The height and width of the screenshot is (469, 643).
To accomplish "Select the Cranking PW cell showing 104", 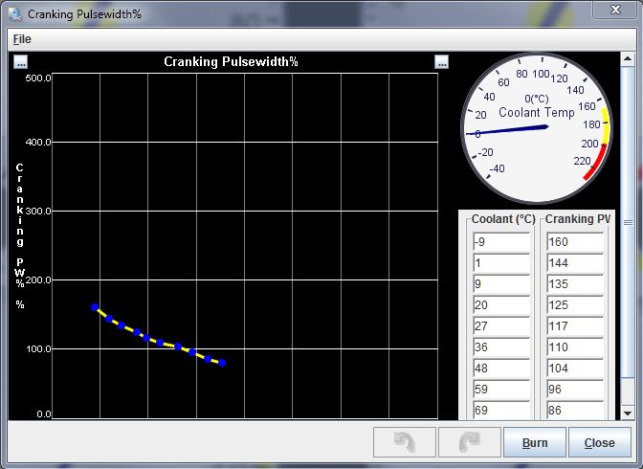I will click(574, 368).
